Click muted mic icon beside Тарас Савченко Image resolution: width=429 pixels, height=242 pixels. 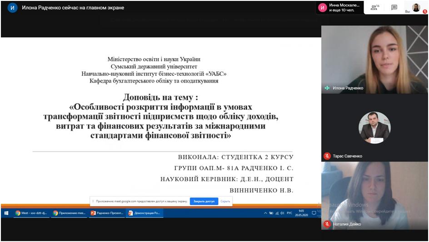(327, 156)
